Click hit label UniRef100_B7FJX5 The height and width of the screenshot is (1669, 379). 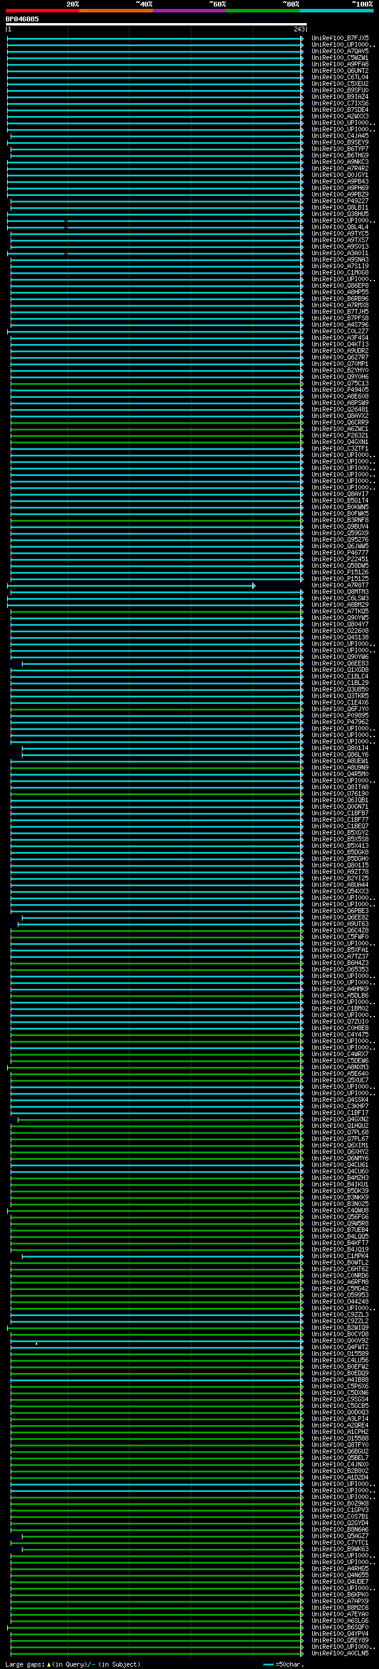tap(340, 38)
